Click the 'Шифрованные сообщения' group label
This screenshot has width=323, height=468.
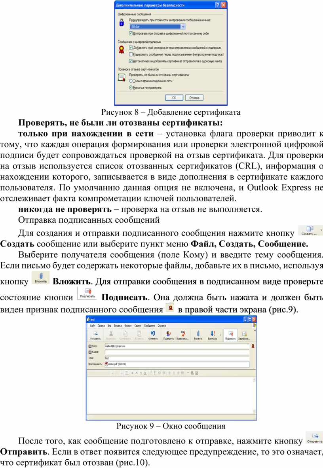[134, 14]
